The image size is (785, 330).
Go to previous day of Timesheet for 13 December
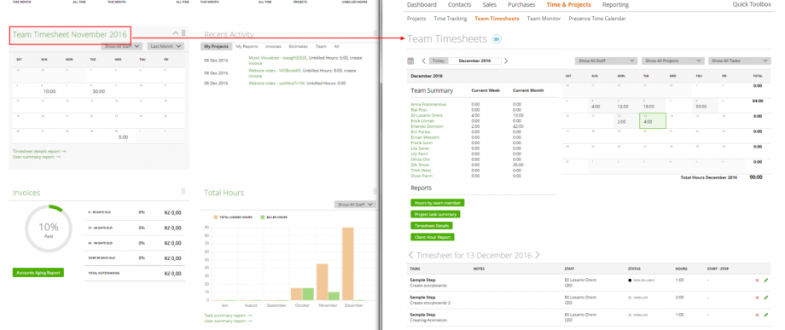[411, 255]
